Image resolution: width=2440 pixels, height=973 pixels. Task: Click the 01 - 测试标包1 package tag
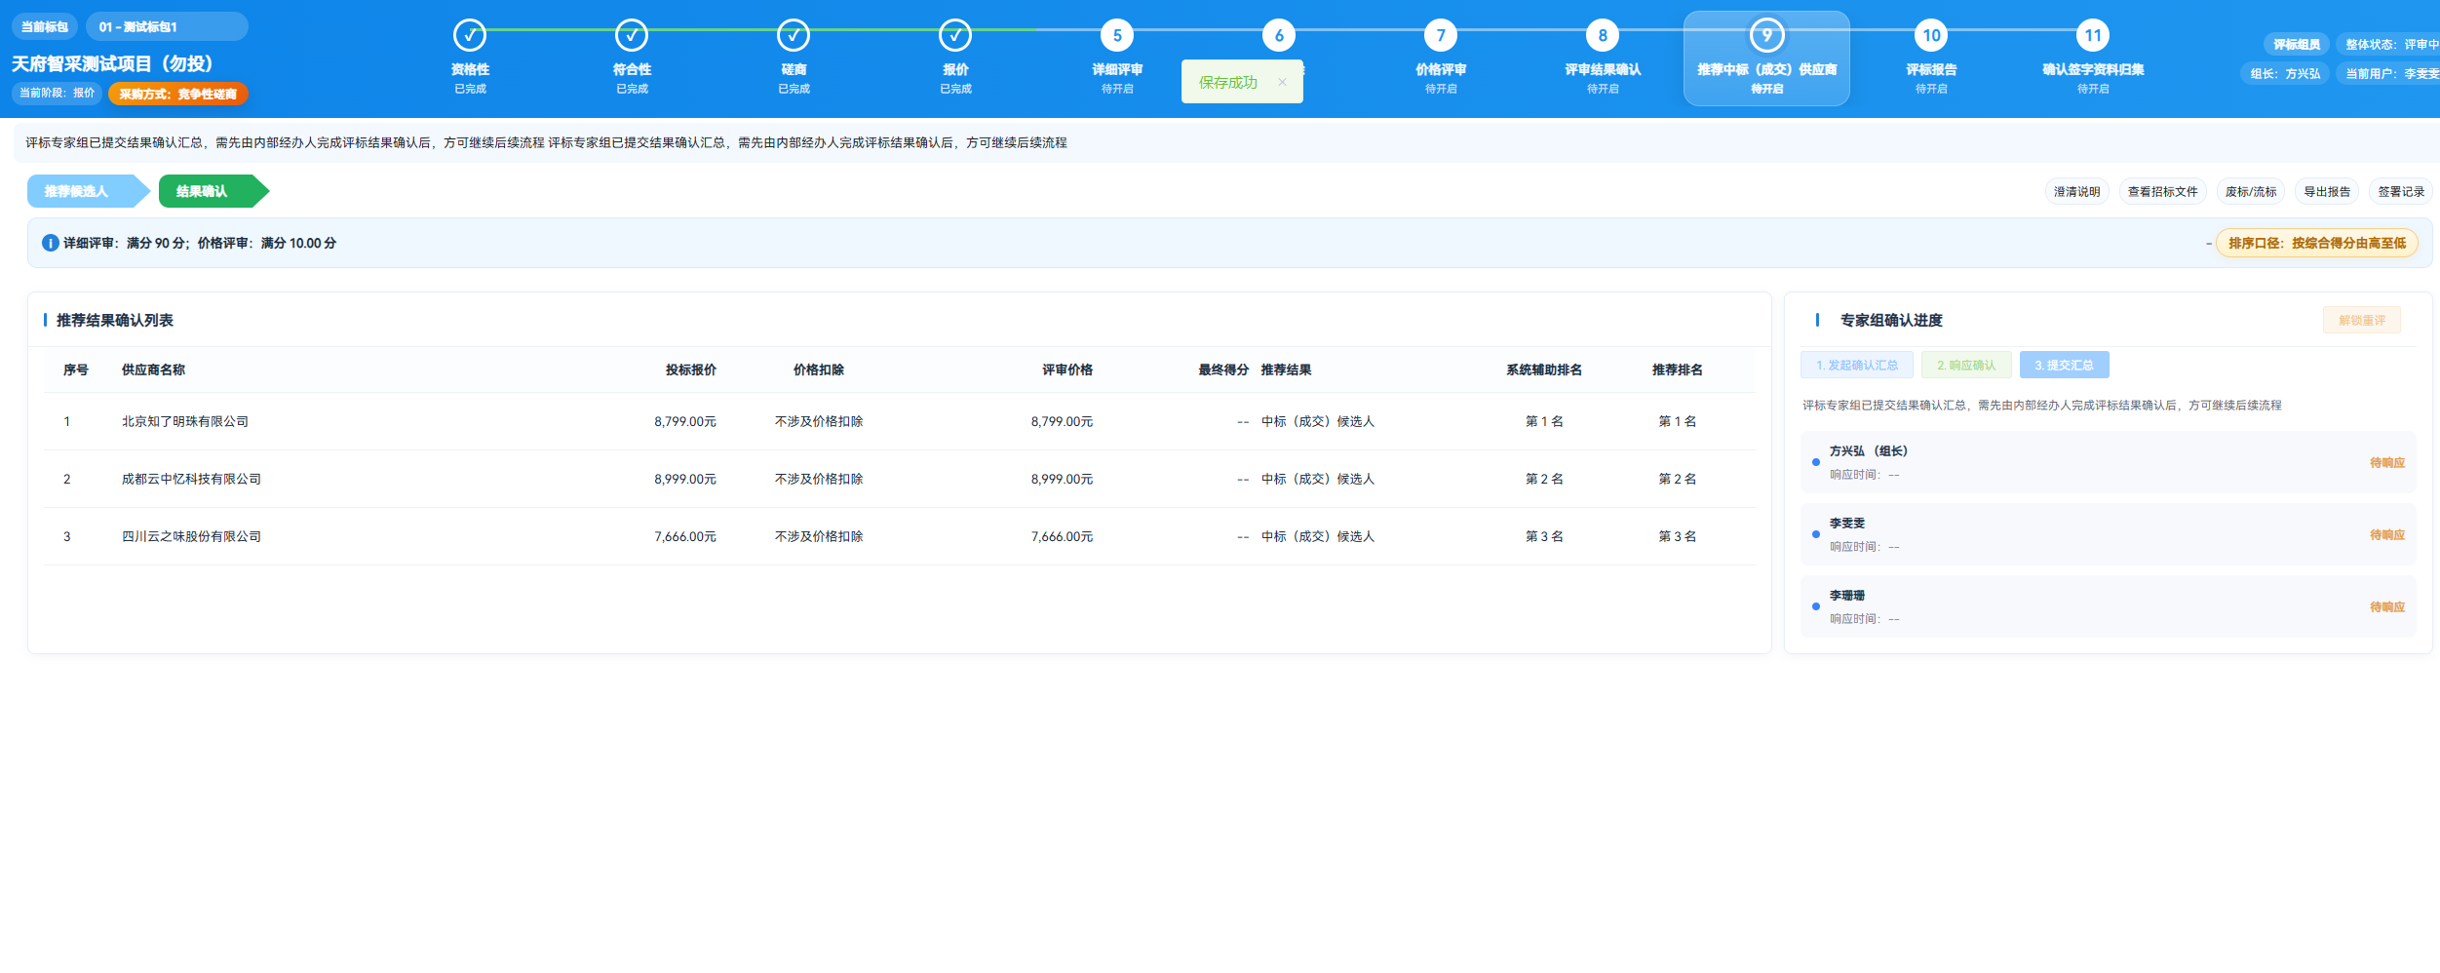(x=167, y=26)
